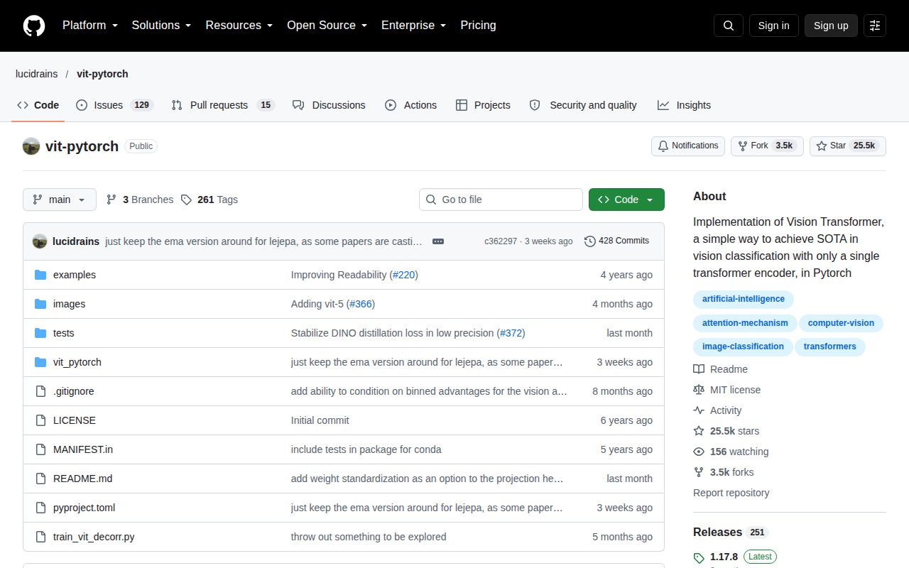Viewport: 909px width, 568px height.
Task: Star the vit-pytorch repository
Action: (x=848, y=146)
